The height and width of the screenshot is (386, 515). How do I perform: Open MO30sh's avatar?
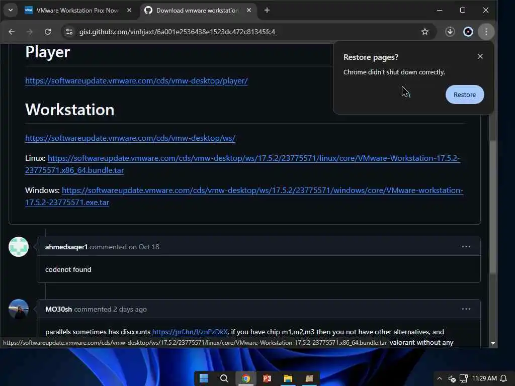point(19,309)
